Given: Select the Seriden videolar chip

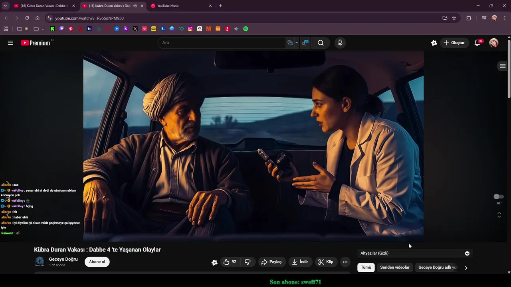Looking at the screenshot, I should click(395, 267).
